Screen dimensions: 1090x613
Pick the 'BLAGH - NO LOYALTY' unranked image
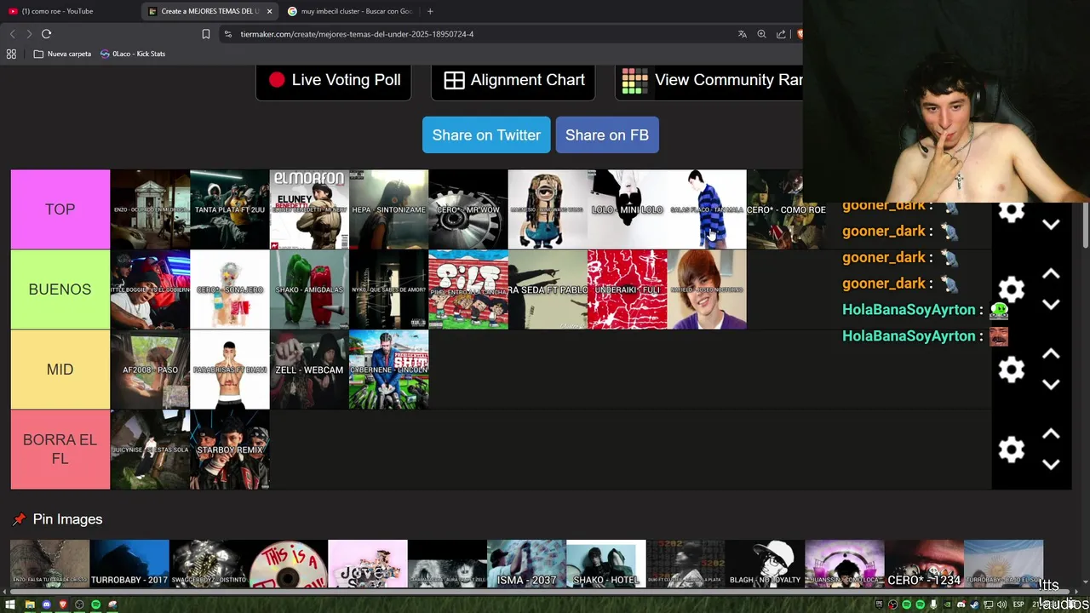[765, 564]
